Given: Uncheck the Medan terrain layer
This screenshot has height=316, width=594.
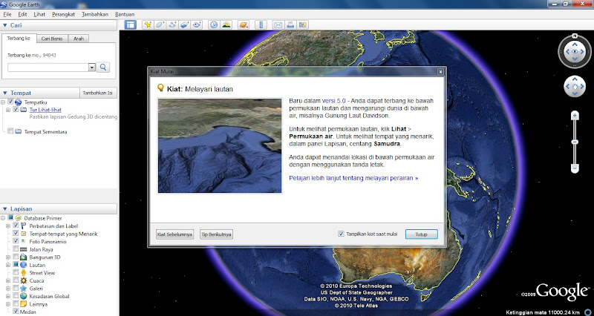Looking at the screenshot, I should (x=16, y=312).
